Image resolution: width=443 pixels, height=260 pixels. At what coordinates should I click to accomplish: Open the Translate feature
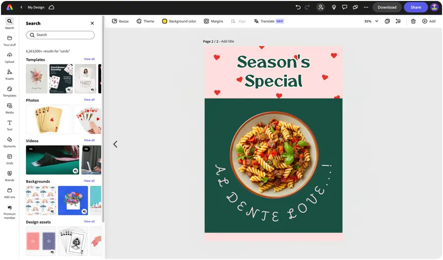click(268, 21)
